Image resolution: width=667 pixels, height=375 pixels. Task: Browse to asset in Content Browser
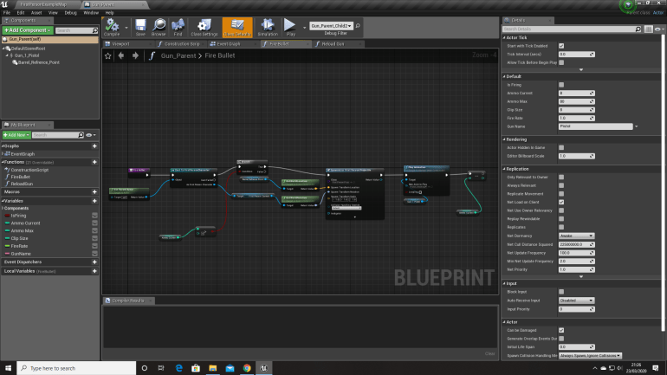click(x=159, y=28)
